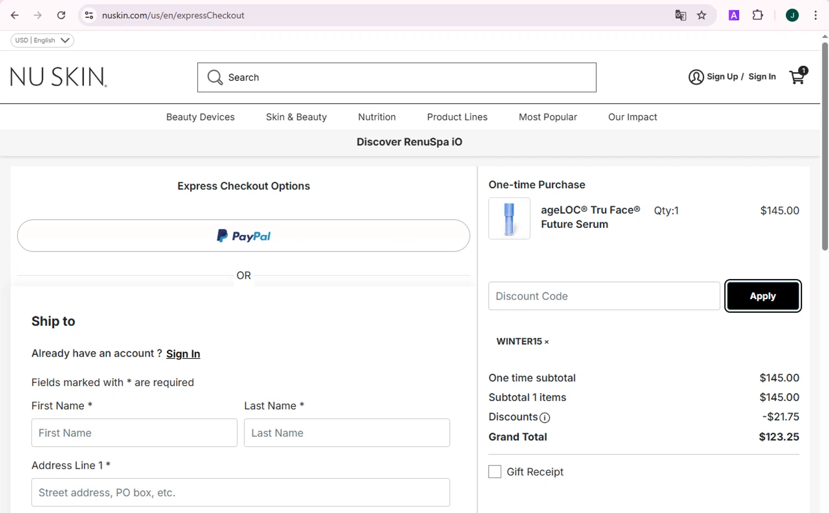This screenshot has width=829, height=513.
Task: Click the browser forward arrow
Action: (38, 15)
